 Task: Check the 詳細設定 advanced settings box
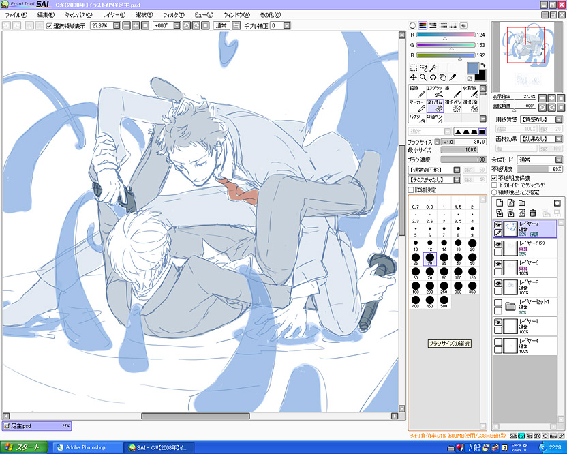pyautogui.click(x=411, y=190)
